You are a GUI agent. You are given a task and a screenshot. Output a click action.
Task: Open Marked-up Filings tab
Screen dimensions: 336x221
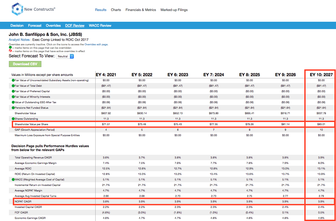[174, 10]
